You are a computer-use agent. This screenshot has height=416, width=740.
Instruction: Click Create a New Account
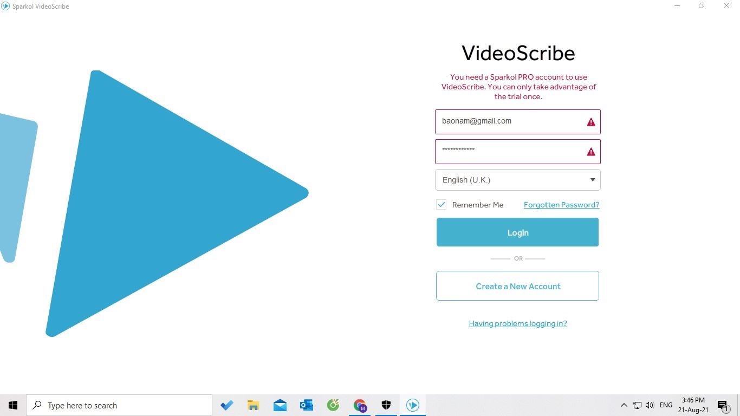tap(517, 286)
